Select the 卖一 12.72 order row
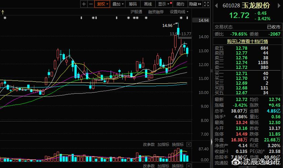The height and width of the screenshot is (168, 283). [x=247, y=68]
